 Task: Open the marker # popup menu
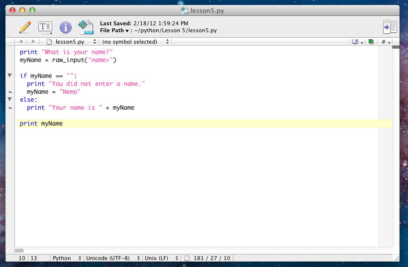pyautogui.click(x=386, y=42)
